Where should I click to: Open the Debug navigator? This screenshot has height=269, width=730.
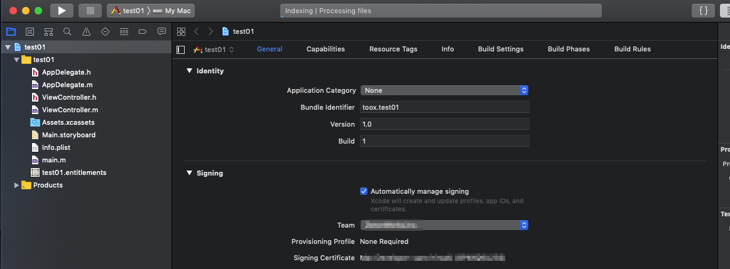[x=124, y=31]
